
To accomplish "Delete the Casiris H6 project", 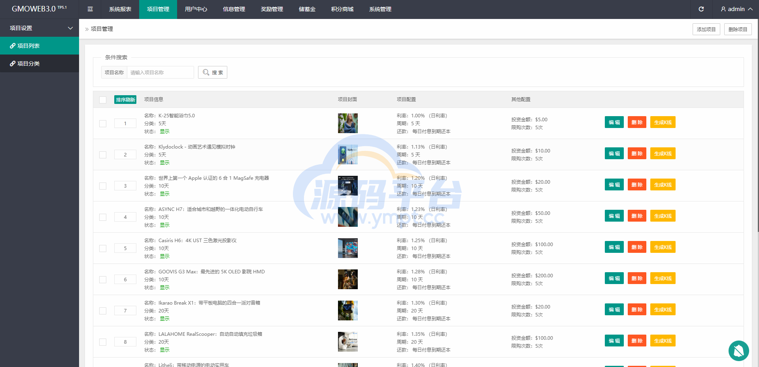I will [x=637, y=247].
